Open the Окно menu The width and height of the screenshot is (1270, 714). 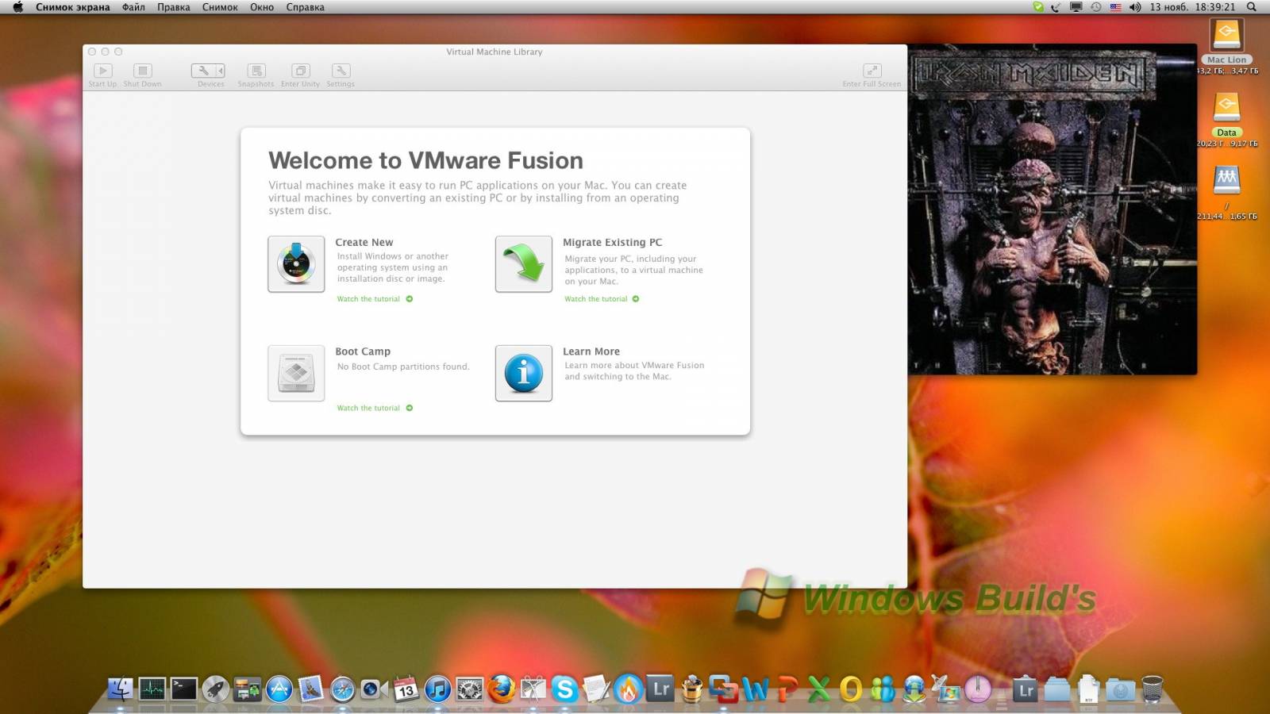point(262,7)
